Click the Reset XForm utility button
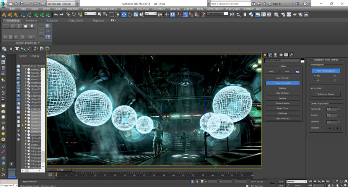This screenshot has width=348, height=187. [x=283, y=108]
